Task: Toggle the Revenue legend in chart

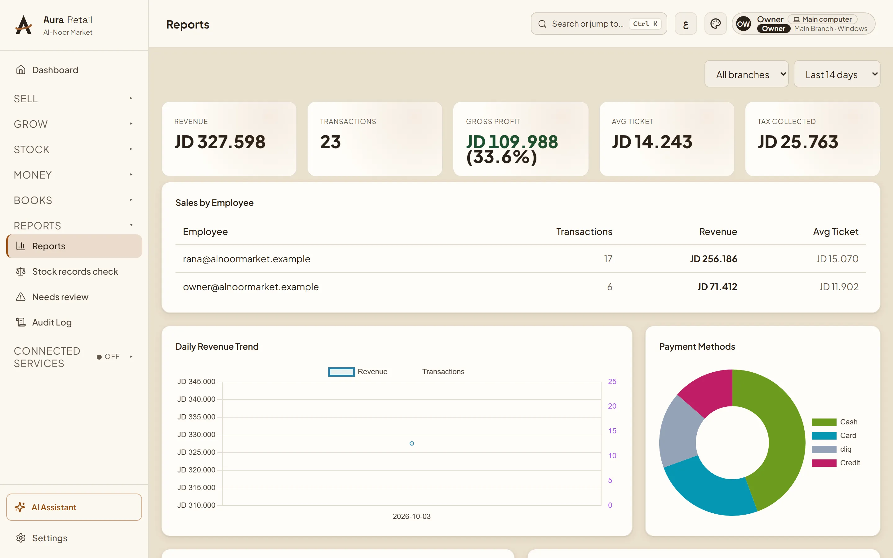Action: pyautogui.click(x=358, y=372)
